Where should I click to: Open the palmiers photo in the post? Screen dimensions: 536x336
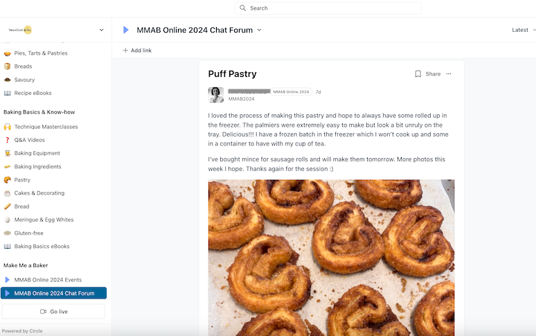coord(331,256)
